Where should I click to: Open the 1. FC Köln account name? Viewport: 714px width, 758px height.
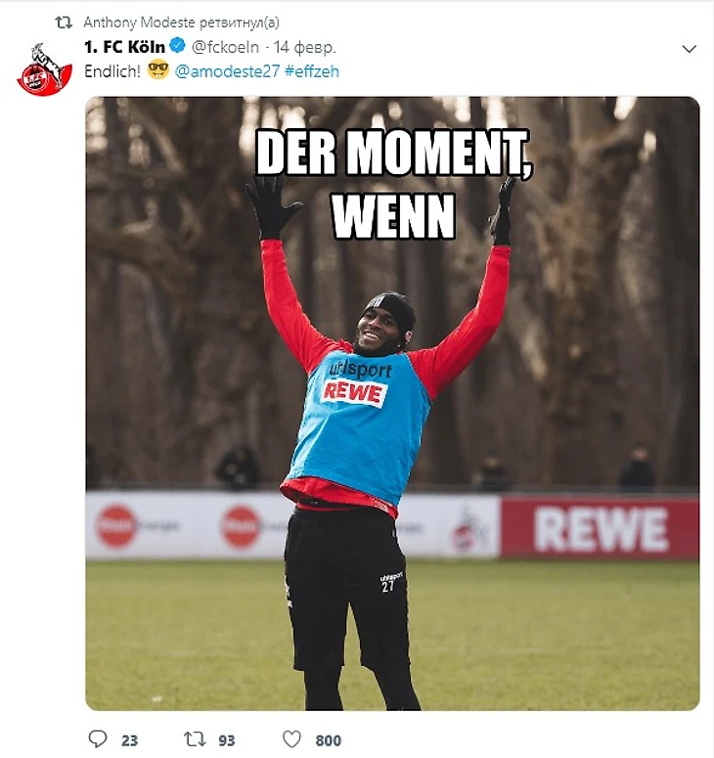tap(125, 47)
